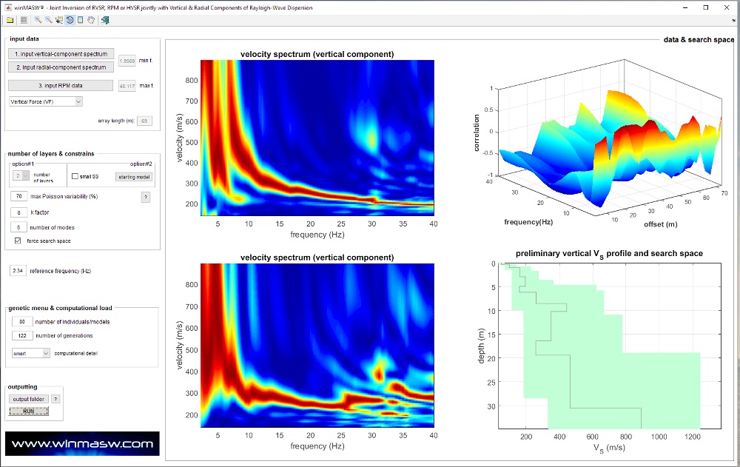Open the www.winmasw.com website banner
The height and width of the screenshot is (467, 740).
point(82,444)
